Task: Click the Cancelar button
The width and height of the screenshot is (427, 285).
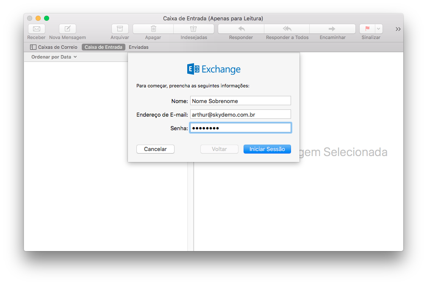Action: pos(155,149)
